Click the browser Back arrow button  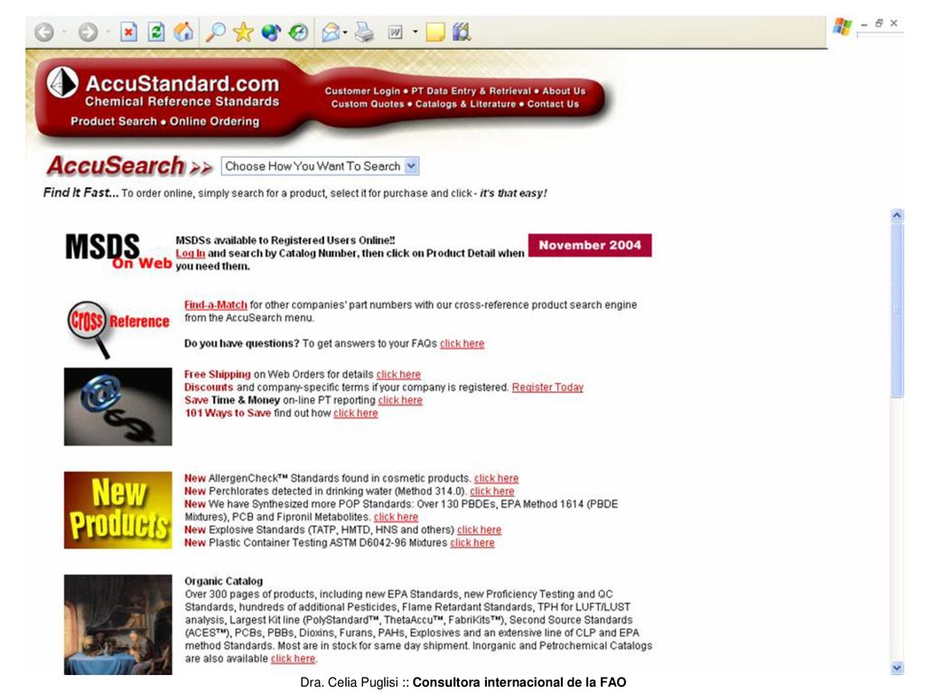tap(44, 32)
